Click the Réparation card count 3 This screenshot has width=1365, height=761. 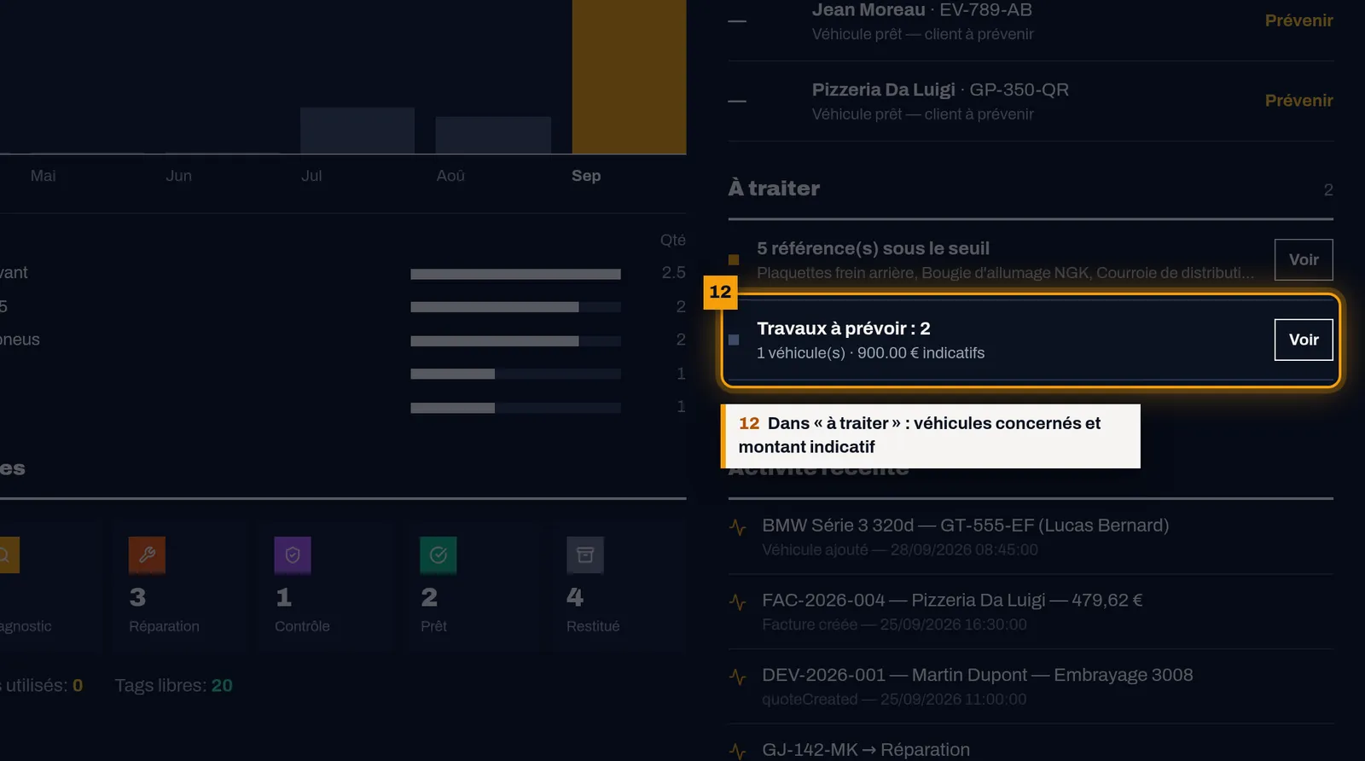(x=137, y=597)
